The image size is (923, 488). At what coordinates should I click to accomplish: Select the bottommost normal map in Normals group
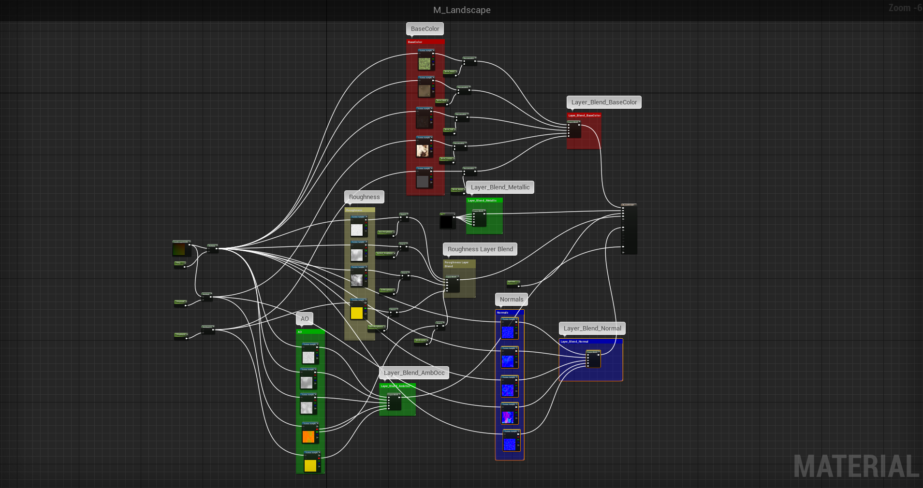(x=510, y=444)
